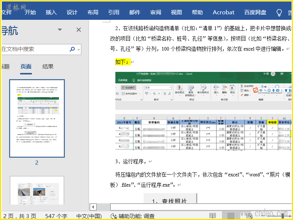Switch to 结果 tab in navigation pane
This screenshot has height=220, width=293.
tap(48, 66)
